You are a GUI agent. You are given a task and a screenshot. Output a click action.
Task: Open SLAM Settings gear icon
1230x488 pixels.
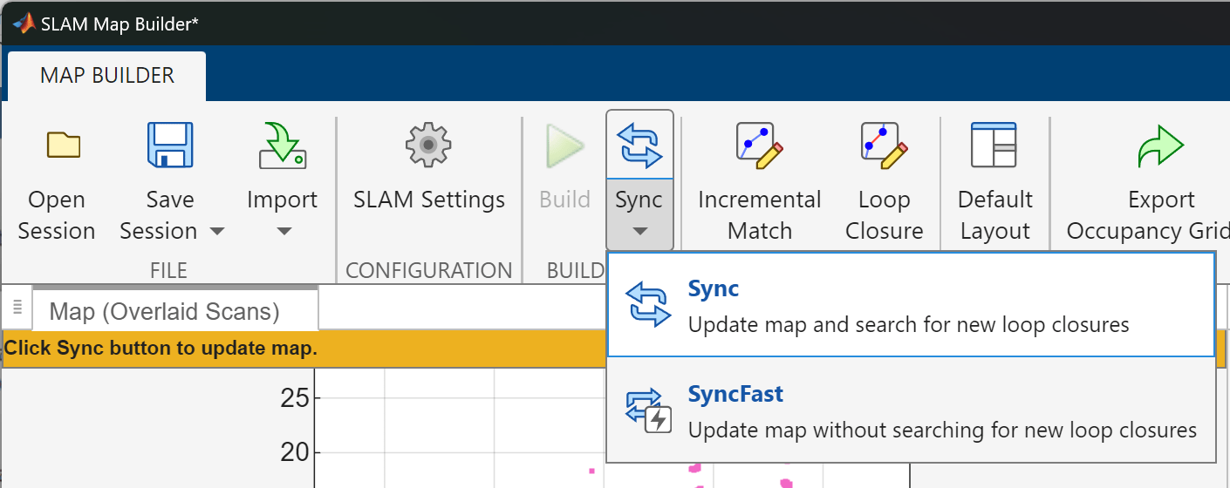(428, 146)
